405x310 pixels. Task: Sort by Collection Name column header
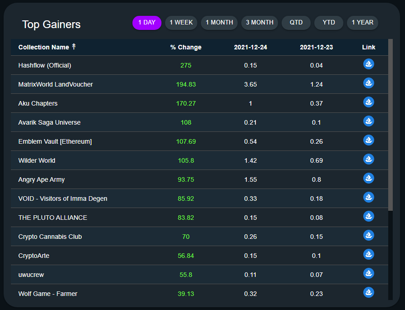pyautogui.click(x=44, y=47)
